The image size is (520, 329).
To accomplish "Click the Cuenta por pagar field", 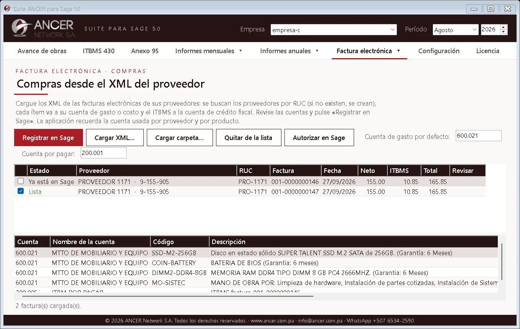I will 103,153.
